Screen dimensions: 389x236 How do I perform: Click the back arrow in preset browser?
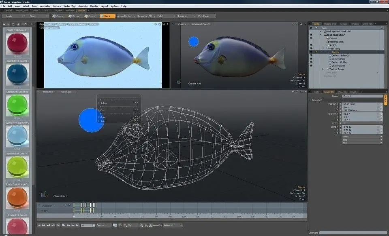coord(4,24)
